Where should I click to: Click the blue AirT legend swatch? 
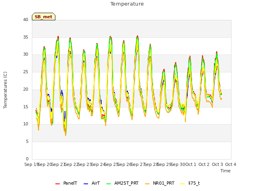click(x=86, y=184)
